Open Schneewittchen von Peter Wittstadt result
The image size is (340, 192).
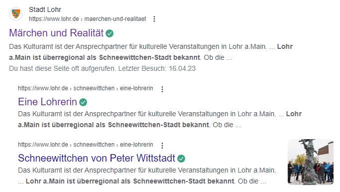(97, 158)
